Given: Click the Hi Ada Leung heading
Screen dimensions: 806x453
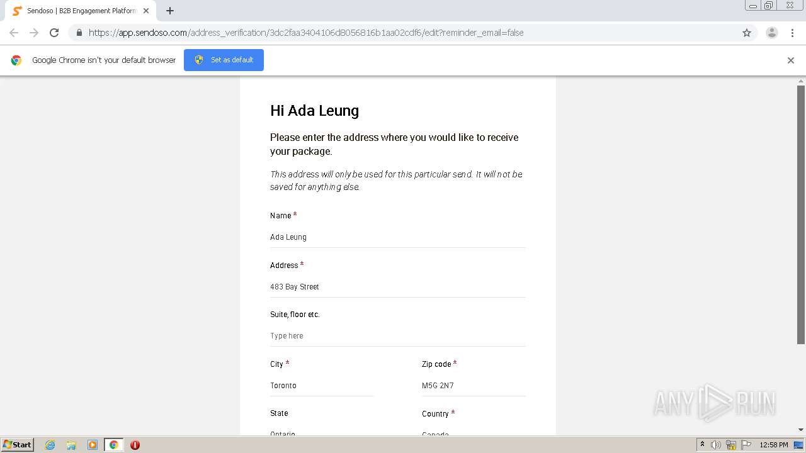Looking at the screenshot, I should pos(314,111).
